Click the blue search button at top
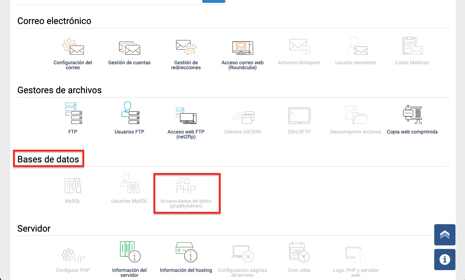Screen dimensions: 465x280 point(214,1)
